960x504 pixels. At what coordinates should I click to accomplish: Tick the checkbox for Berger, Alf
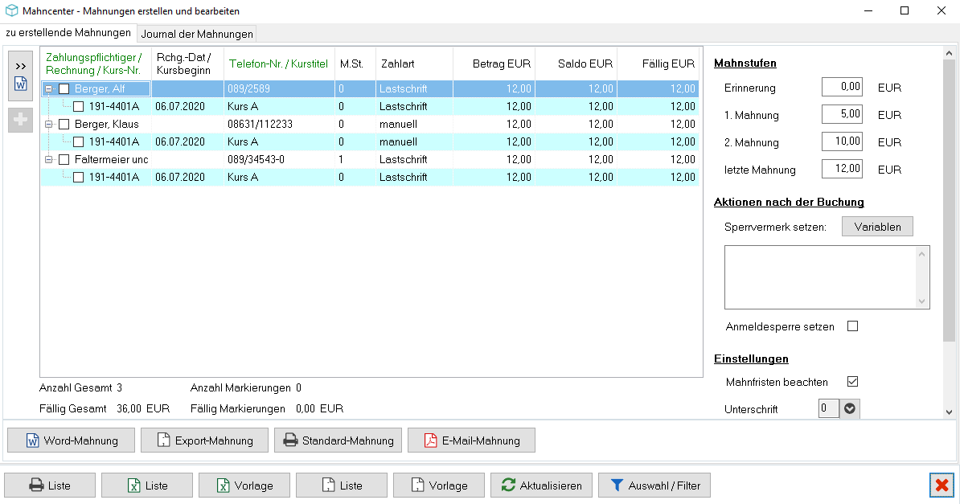coord(64,88)
